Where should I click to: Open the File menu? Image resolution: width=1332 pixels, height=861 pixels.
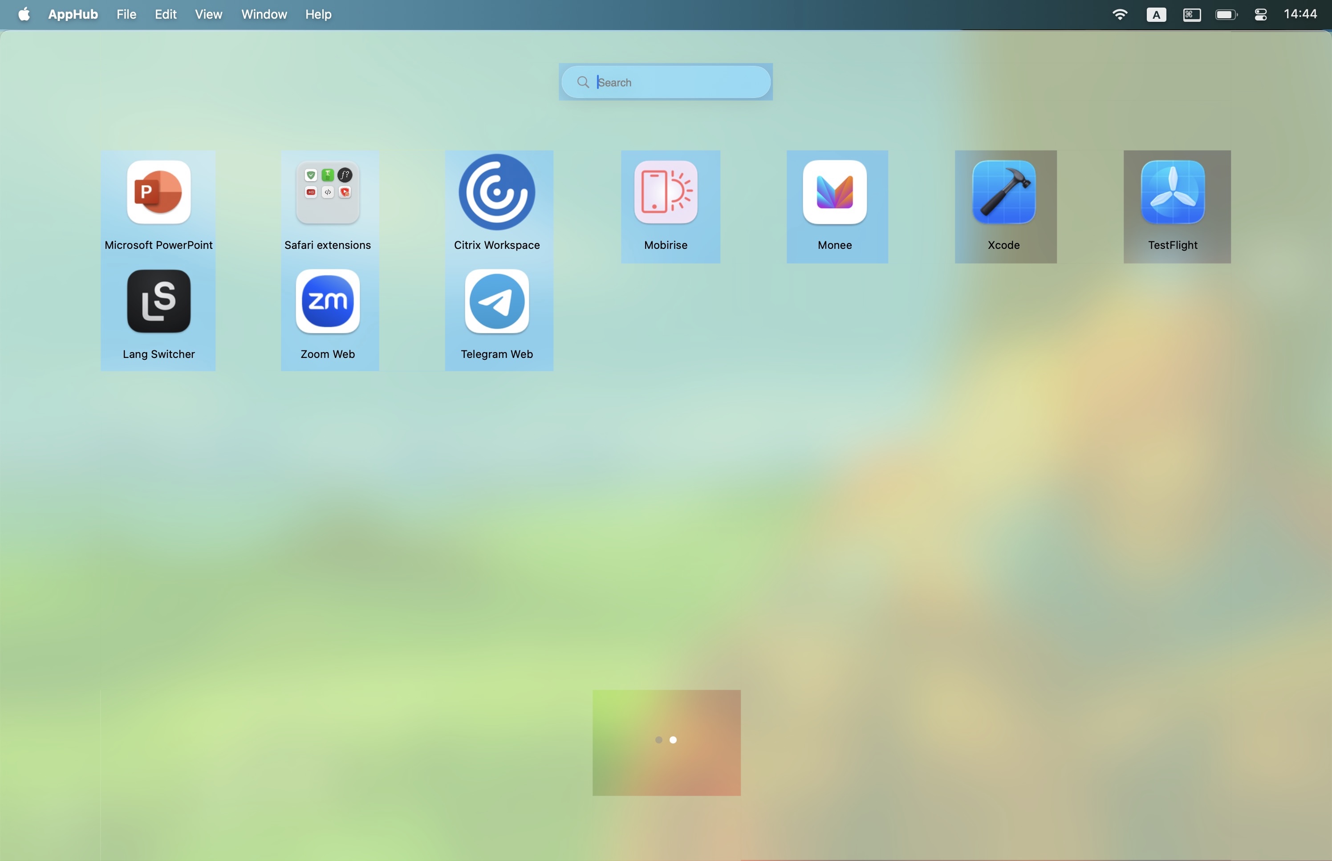point(126,15)
